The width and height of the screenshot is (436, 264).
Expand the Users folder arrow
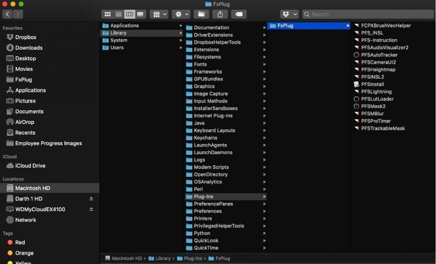(x=181, y=48)
